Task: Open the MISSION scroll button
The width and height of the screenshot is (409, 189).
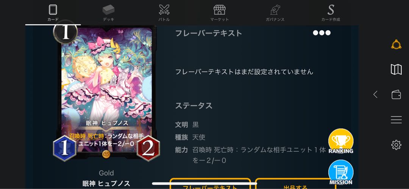Action: coord(341,173)
